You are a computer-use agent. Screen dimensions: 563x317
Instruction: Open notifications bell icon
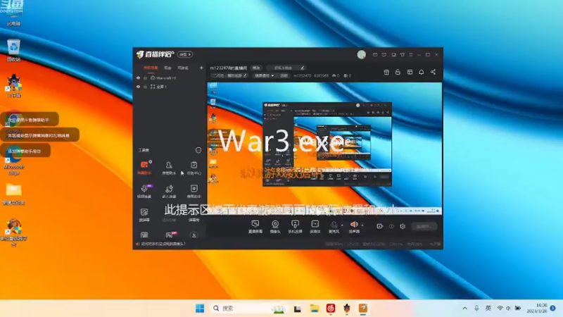point(421,72)
